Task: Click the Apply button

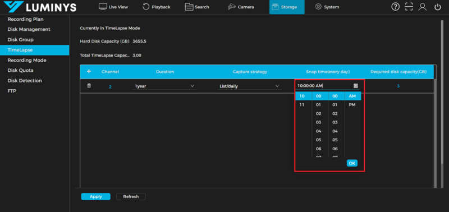Action: (95, 196)
